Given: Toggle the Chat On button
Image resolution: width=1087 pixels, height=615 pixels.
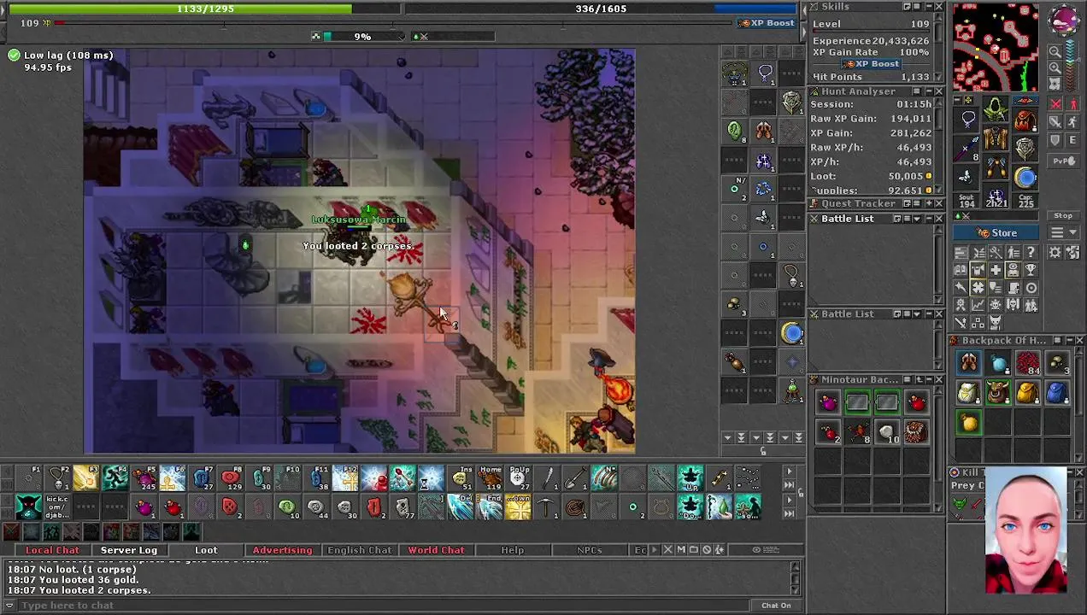Looking at the screenshot, I should pos(776,605).
